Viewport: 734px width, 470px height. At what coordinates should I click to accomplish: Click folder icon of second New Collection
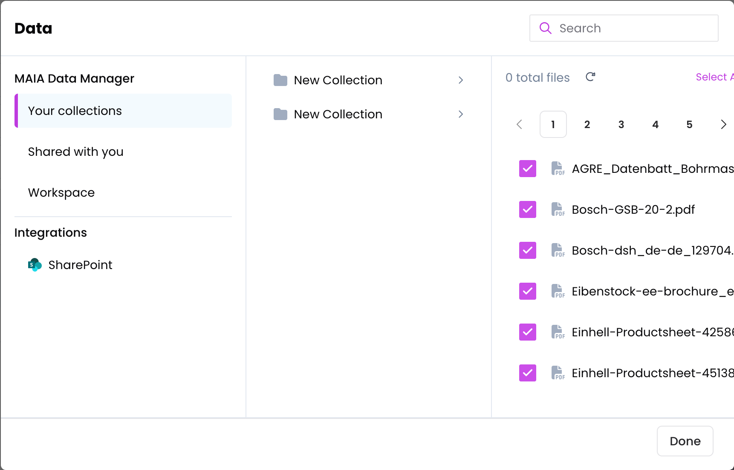[280, 114]
